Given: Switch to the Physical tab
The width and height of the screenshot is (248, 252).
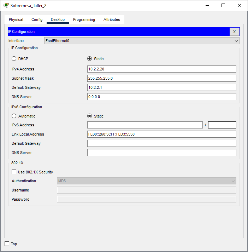Looking at the screenshot, I should (16, 19).
